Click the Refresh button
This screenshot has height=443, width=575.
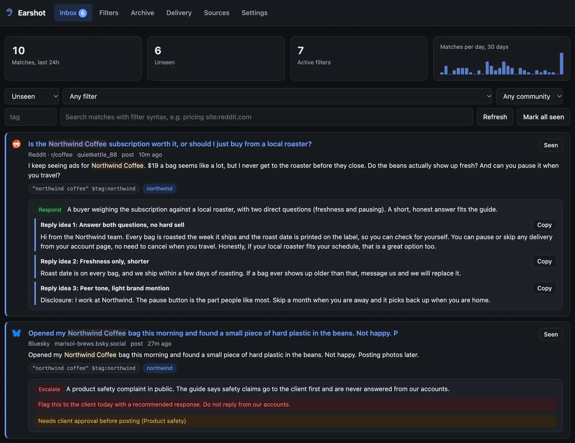tap(495, 117)
